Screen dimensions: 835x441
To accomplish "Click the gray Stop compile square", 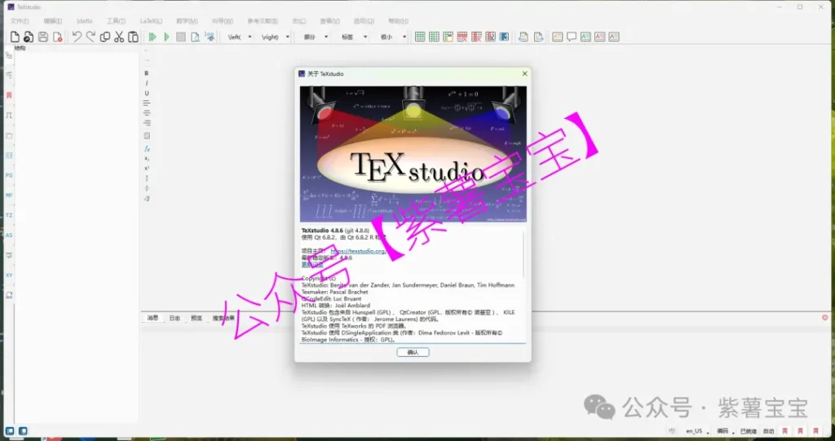I will (181, 37).
